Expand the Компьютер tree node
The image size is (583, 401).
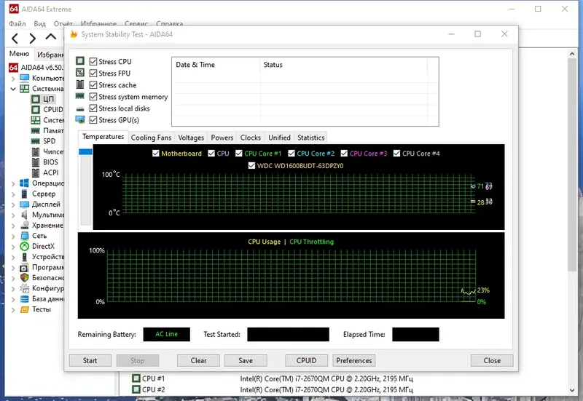pos(13,79)
